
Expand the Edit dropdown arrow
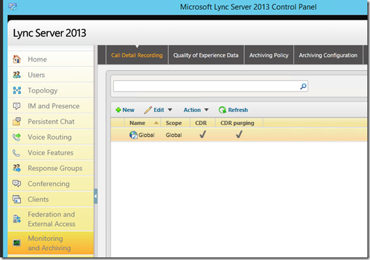coord(170,110)
